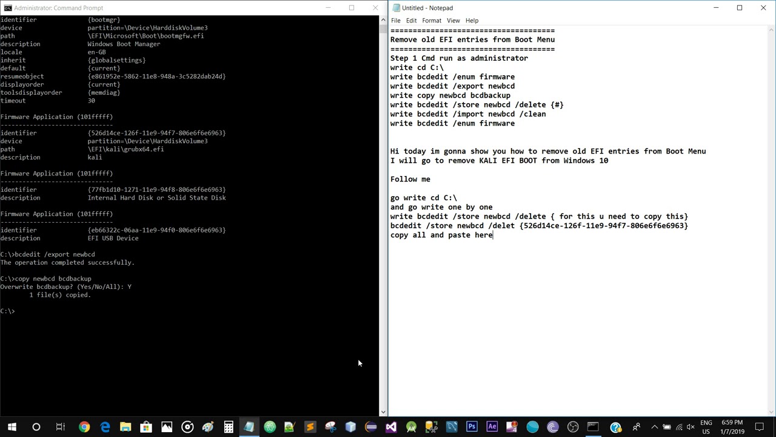
Task: Place cursor after 'copy all and paste here'
Action: [x=493, y=235]
